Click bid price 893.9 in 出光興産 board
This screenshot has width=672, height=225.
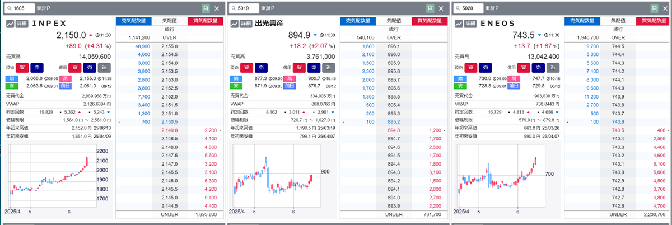tap(393, 206)
